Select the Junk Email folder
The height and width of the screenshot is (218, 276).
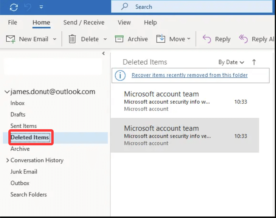click(x=24, y=172)
